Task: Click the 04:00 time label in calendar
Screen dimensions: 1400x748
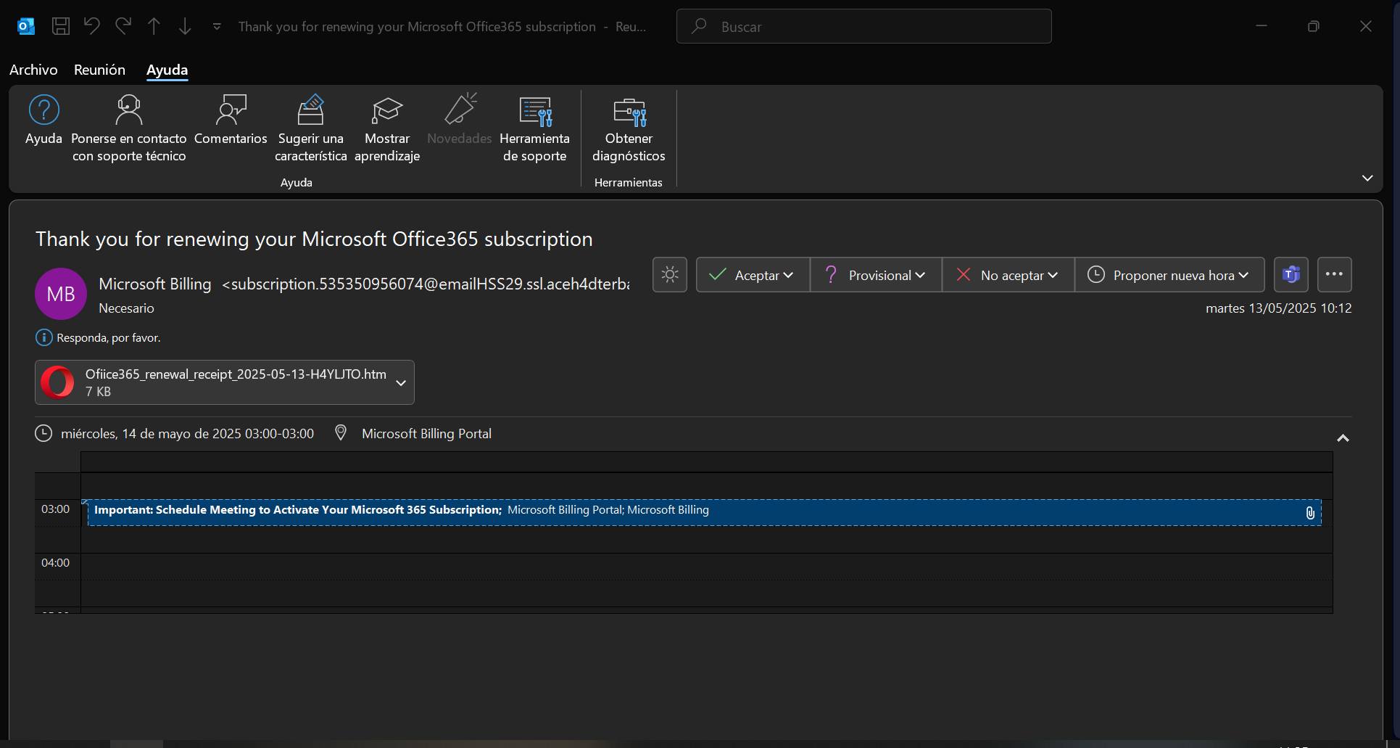Action: tap(55, 563)
